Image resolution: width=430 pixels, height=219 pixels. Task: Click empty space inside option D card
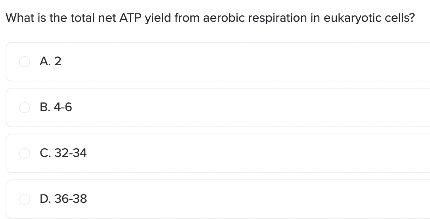click(x=247, y=199)
